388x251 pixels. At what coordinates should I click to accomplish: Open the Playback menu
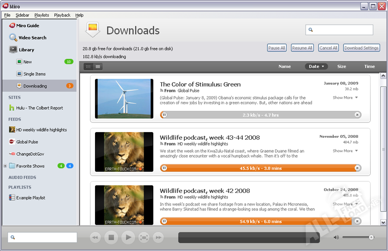point(62,15)
